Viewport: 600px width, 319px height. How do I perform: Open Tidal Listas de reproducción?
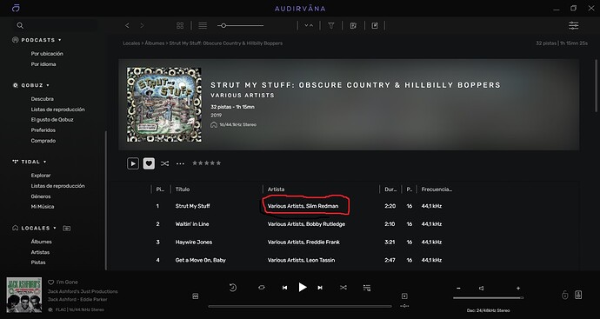pyautogui.click(x=57, y=186)
